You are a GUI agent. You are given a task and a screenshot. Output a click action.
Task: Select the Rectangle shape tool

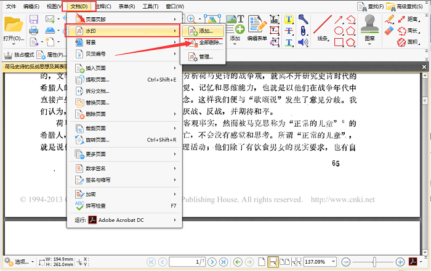(339, 42)
